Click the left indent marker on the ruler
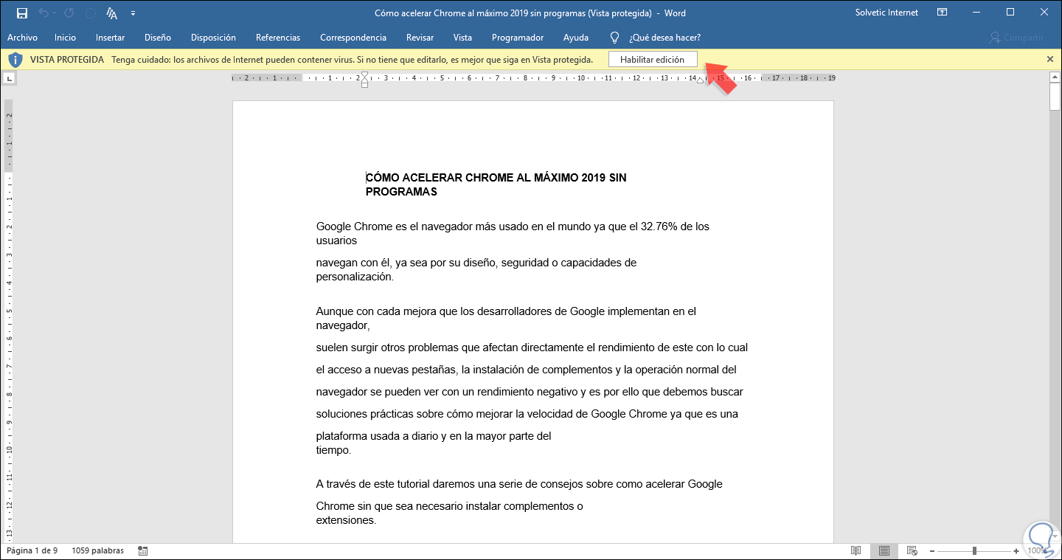Screen dimensions: 1062x560 365,83
